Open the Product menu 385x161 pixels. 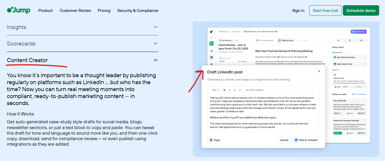coord(45,10)
